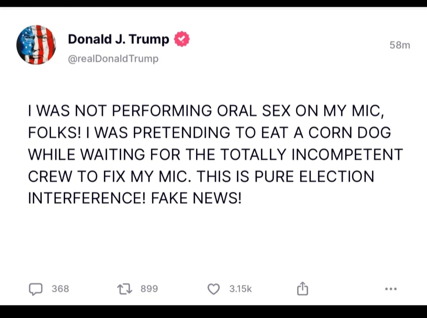Click the reply speech bubble icon
Image resolution: width=427 pixels, height=318 pixels.
click(36, 289)
